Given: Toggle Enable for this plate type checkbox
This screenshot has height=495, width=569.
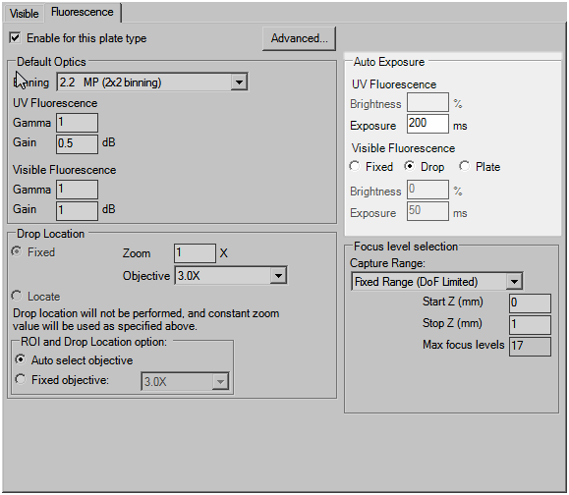Looking at the screenshot, I should pos(15,37).
